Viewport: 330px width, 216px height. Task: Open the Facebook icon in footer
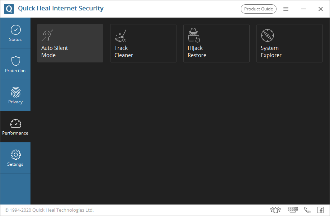pyautogui.click(x=320, y=210)
